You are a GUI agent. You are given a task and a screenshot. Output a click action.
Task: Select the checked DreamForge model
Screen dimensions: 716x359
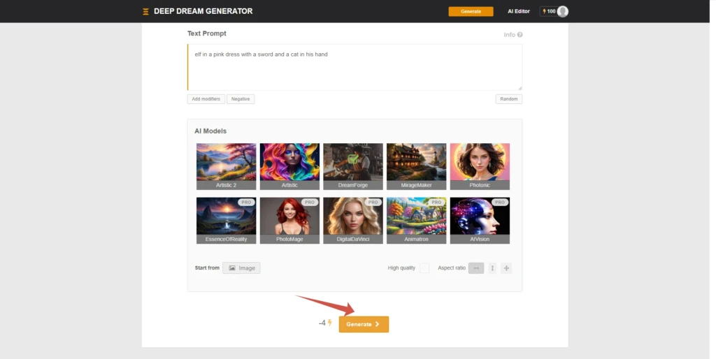click(x=353, y=166)
